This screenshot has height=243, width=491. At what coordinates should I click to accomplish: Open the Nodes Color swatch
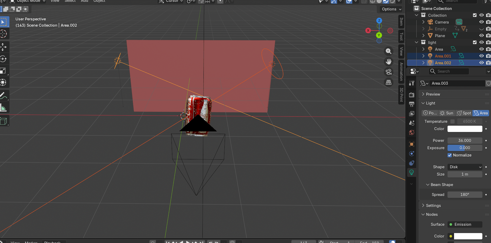pyautogui.click(x=468, y=236)
